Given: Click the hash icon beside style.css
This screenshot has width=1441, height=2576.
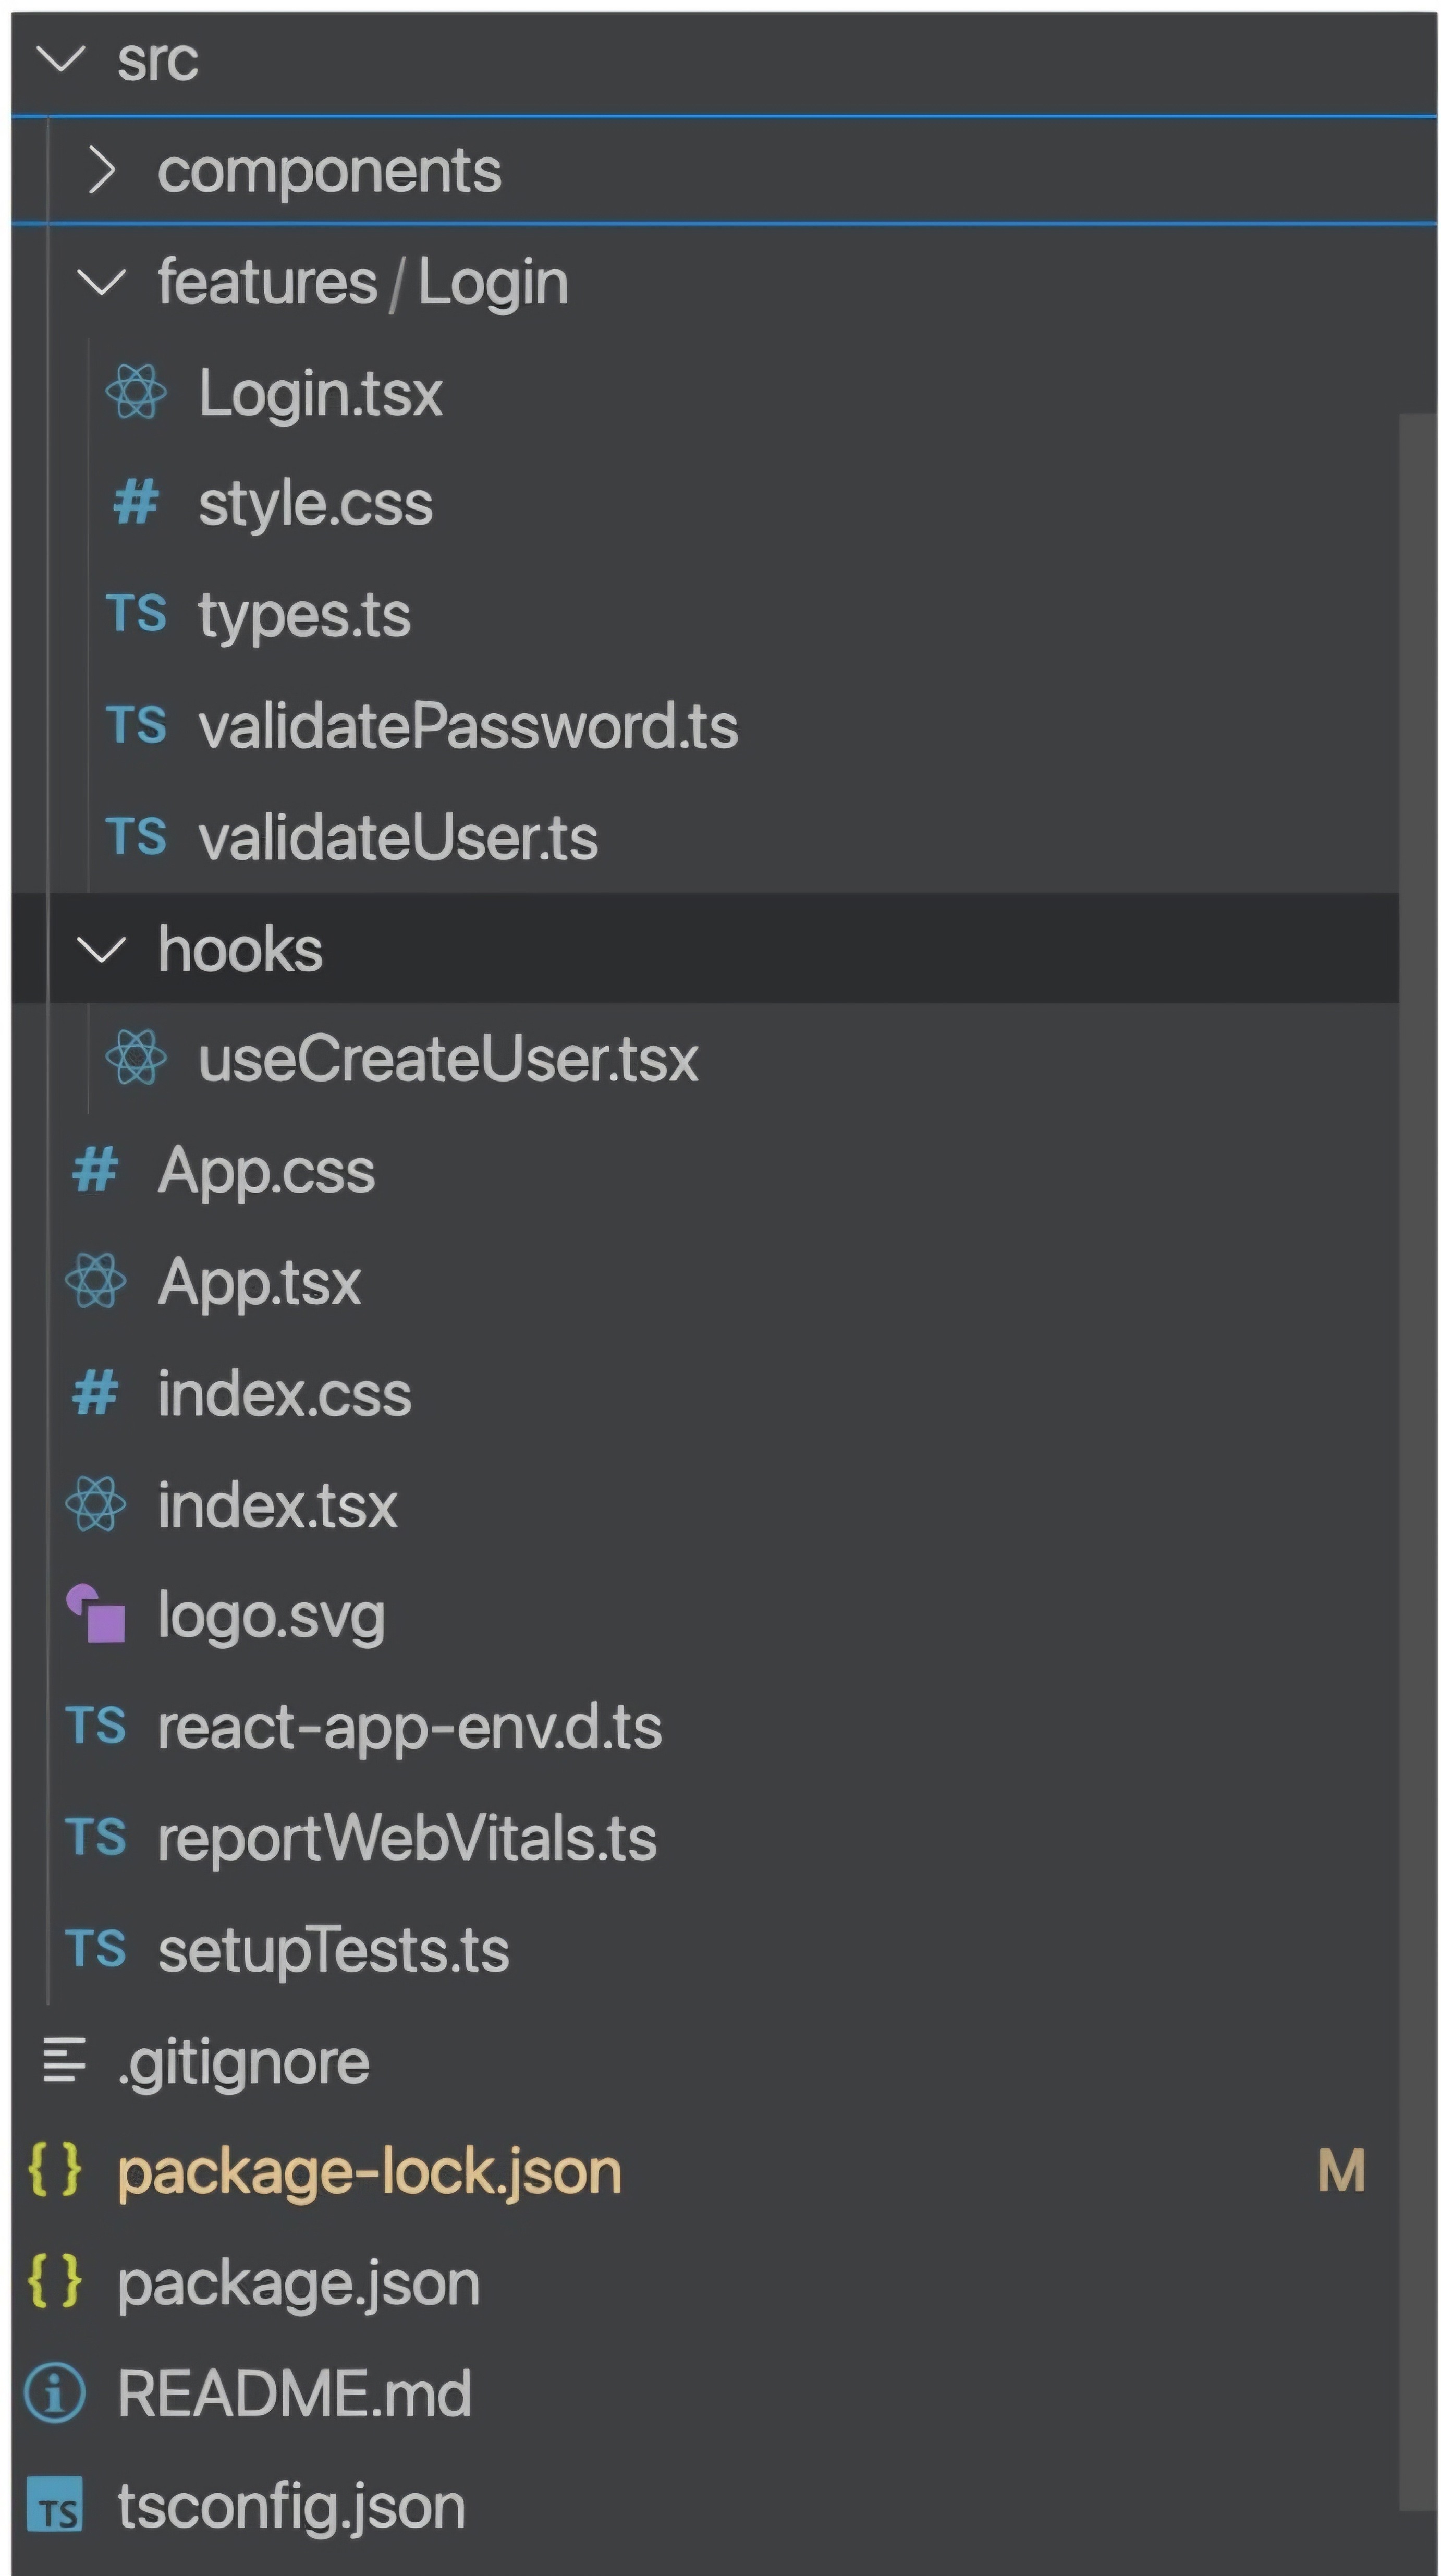Looking at the screenshot, I should pos(136,502).
